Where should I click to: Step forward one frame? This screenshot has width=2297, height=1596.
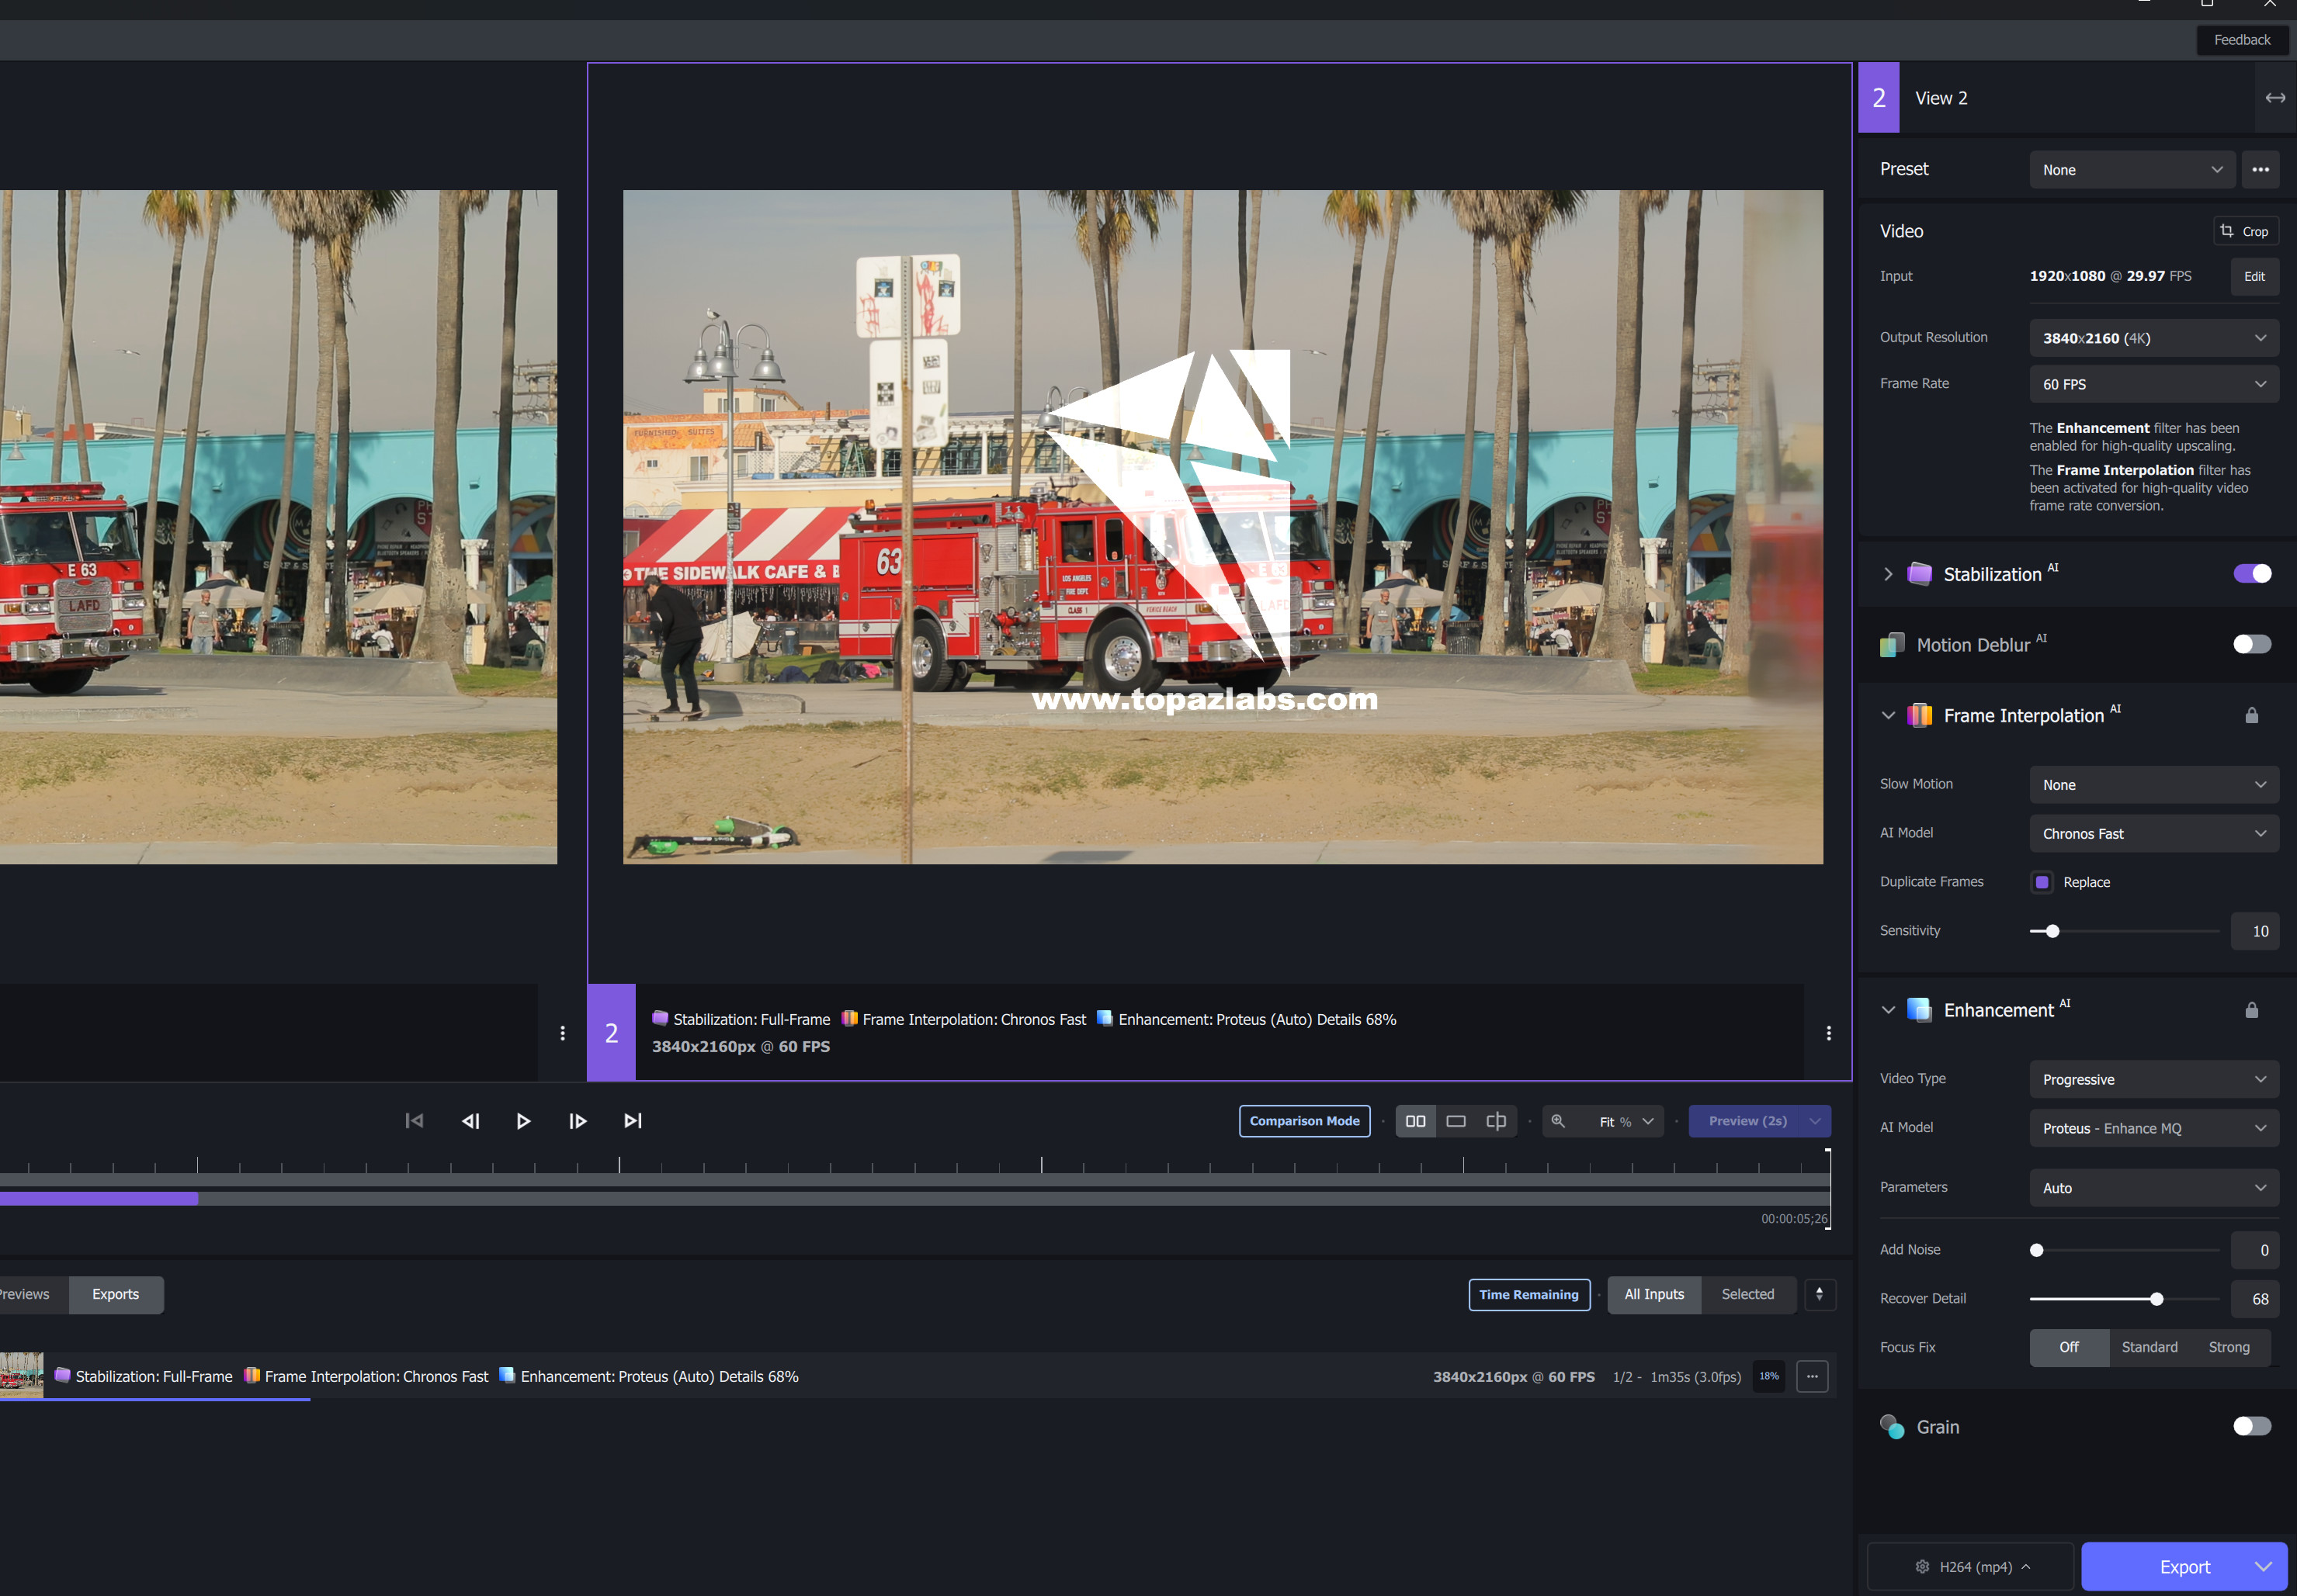click(x=578, y=1121)
